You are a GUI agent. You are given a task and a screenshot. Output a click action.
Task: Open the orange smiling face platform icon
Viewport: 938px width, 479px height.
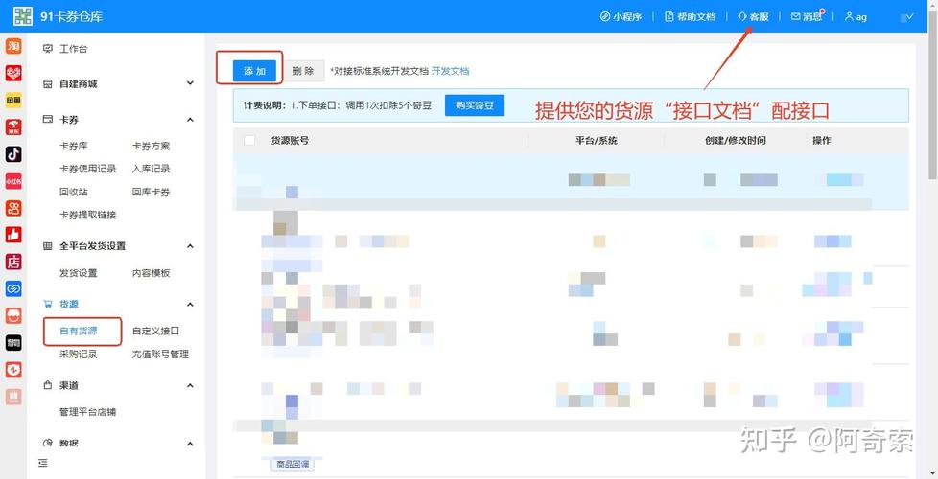(x=13, y=315)
